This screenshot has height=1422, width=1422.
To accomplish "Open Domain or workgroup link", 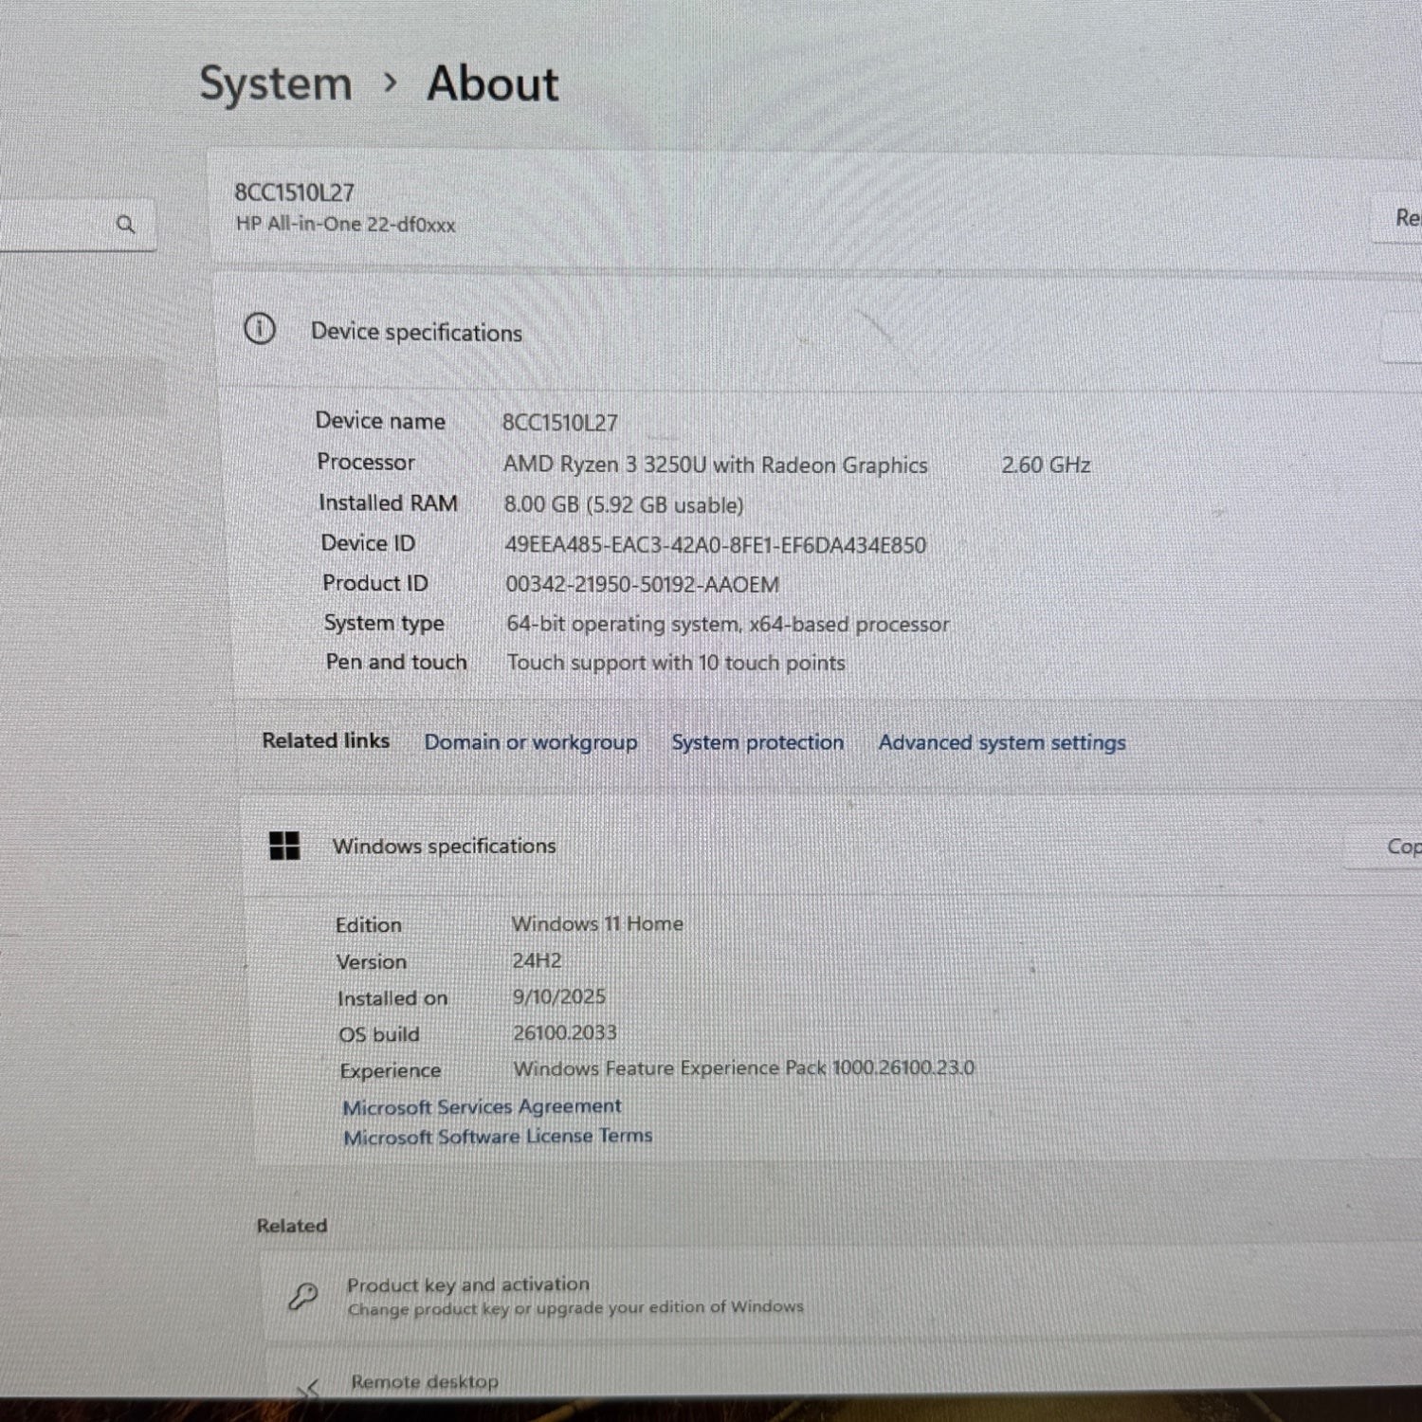I will (530, 742).
